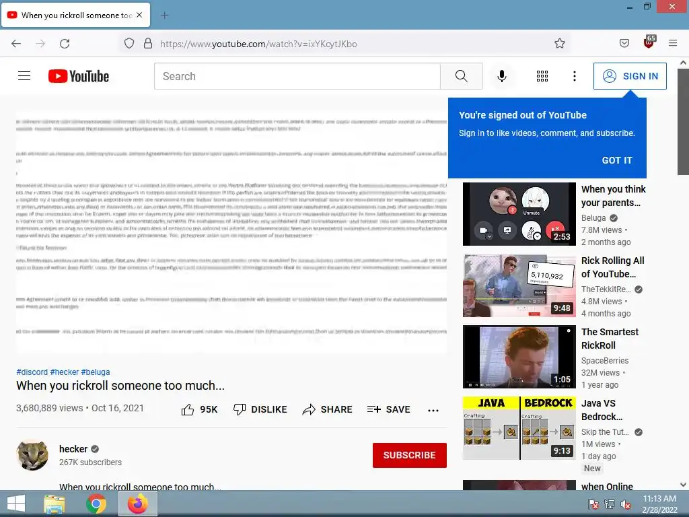Bookmark this page with star
Image resolution: width=689 pixels, height=517 pixels.
click(x=559, y=43)
